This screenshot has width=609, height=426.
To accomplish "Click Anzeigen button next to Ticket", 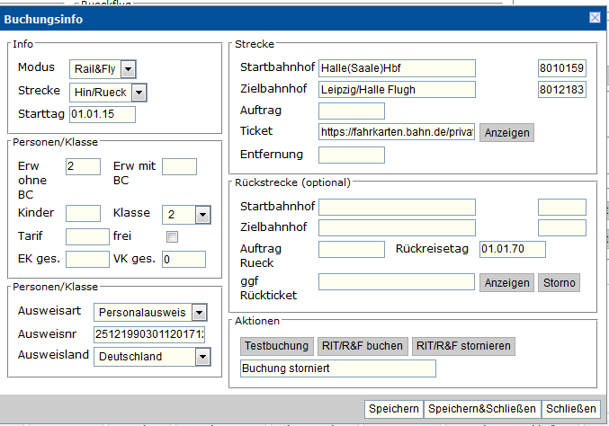I will tap(506, 132).
